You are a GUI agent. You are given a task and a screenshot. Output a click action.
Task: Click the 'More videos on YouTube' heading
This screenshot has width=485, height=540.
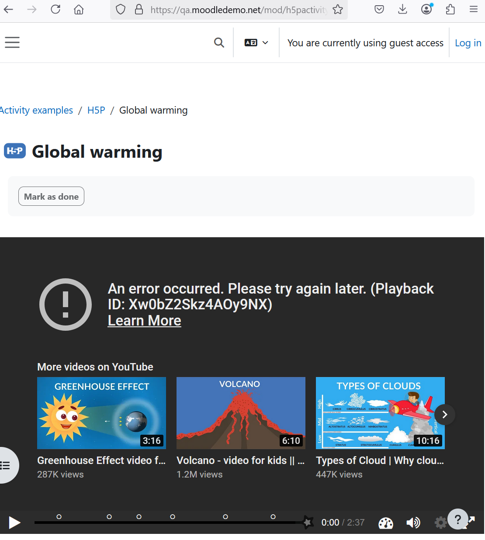(x=95, y=367)
